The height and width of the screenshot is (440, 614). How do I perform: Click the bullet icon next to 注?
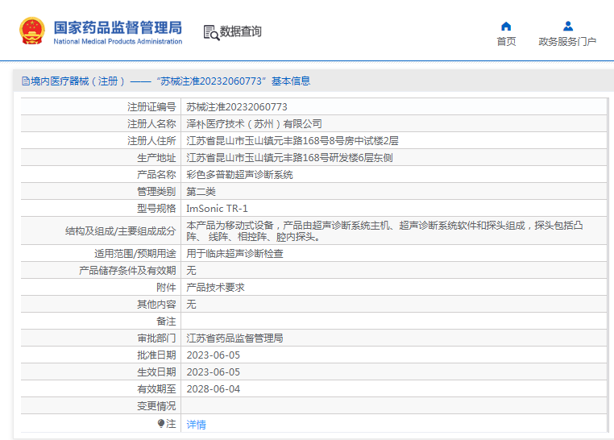click(161, 424)
